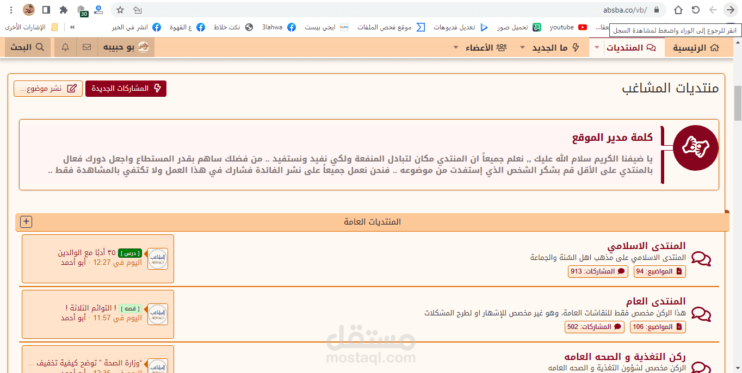Open poster avatar beside التوائم الثلاثة post
The width and height of the screenshot is (742, 373).
[158, 314]
